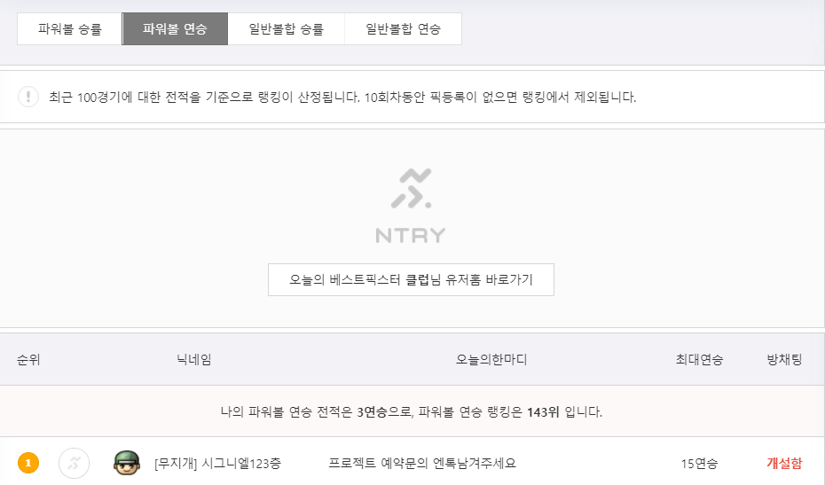The image size is (825, 485).
Task: Click the exclamation info icon
Action: [x=28, y=97]
